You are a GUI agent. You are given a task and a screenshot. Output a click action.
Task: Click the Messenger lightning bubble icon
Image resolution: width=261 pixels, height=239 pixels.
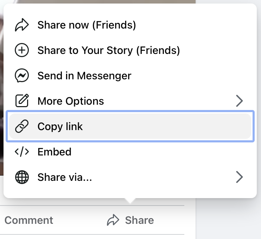click(22, 75)
